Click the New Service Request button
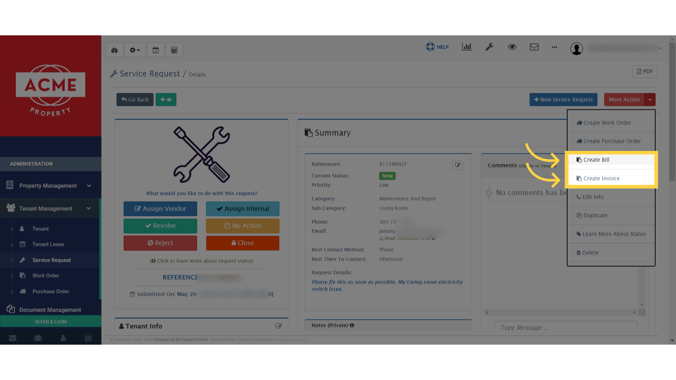The width and height of the screenshot is (676, 380). point(563,100)
